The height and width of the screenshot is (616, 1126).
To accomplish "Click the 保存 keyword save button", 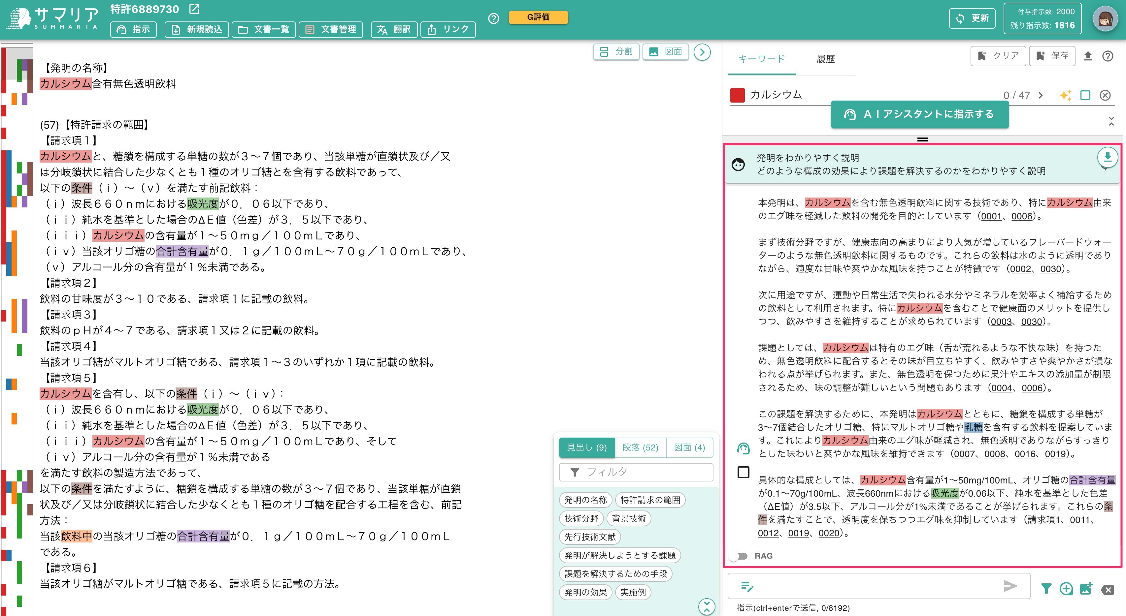I will (1052, 56).
